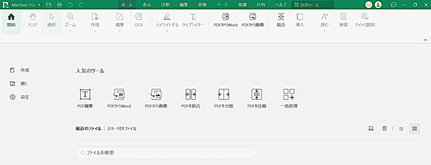Image resolution: width=431 pixels, height=165 pixels.
Task: Click ribbon PDFから画像 converter
Action: 253,21
